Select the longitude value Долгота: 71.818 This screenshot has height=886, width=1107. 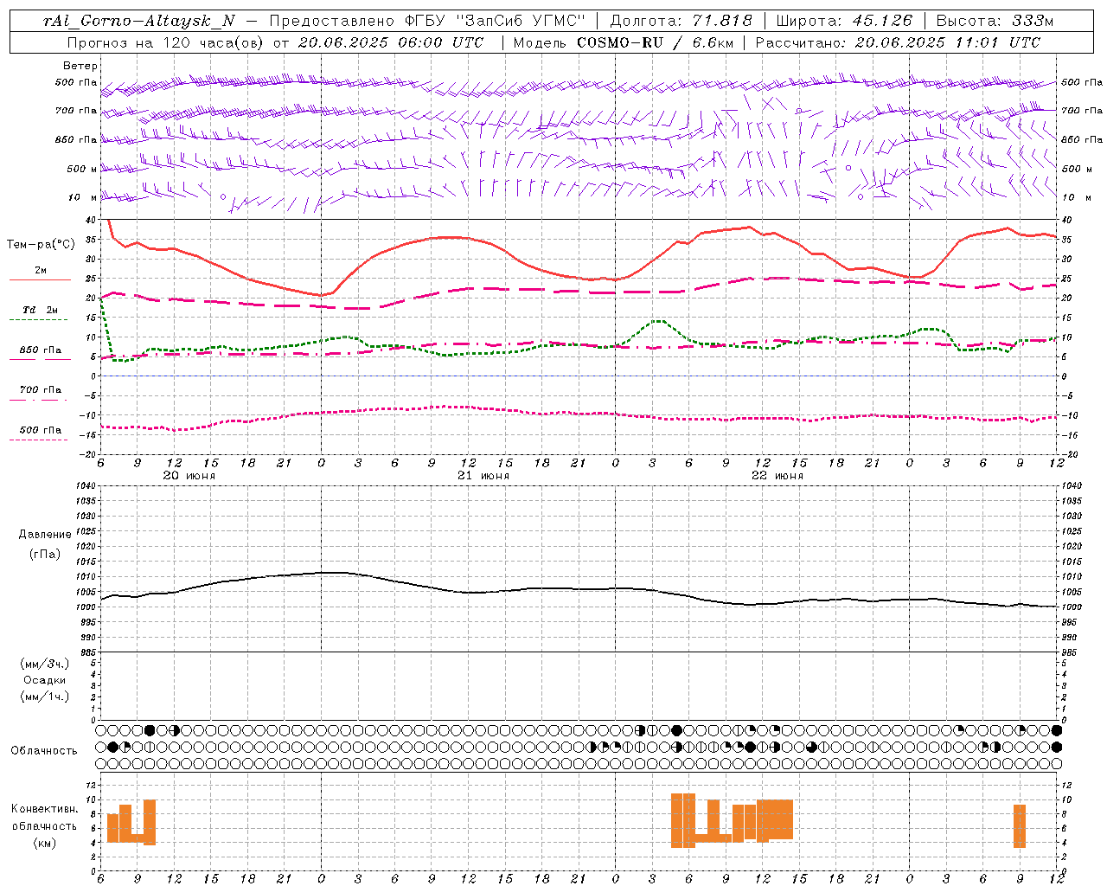pos(681,21)
